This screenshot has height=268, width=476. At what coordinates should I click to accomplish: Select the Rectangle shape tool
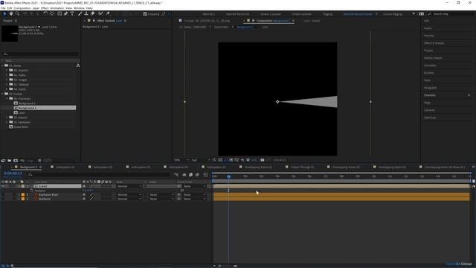pos(59,13)
